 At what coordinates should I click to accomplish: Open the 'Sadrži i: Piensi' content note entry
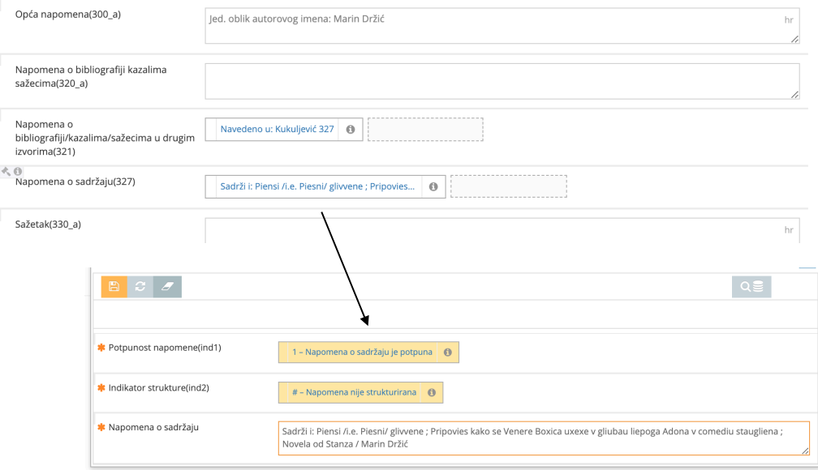(x=316, y=187)
